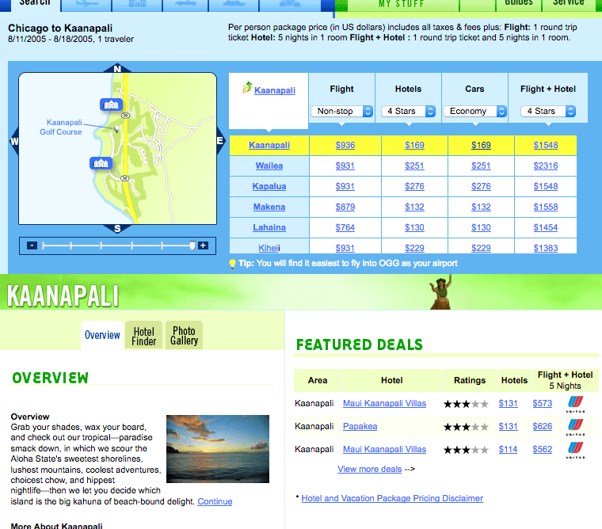Click the palm icon beside the Kaanapali header link
This screenshot has width=602, height=529.
248,87
